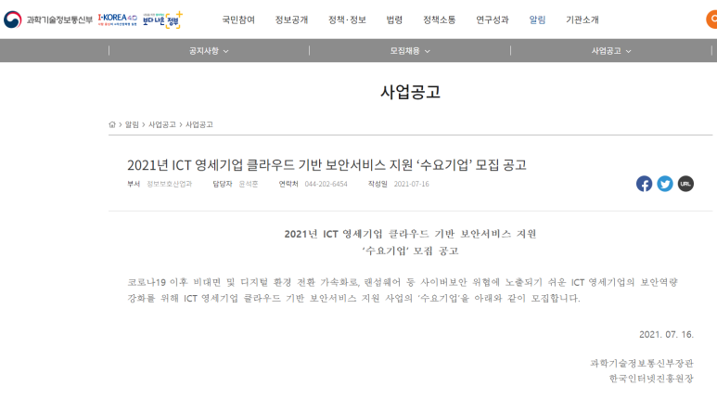
Task: Go to home via breadcrumb house icon
Action: coord(112,124)
